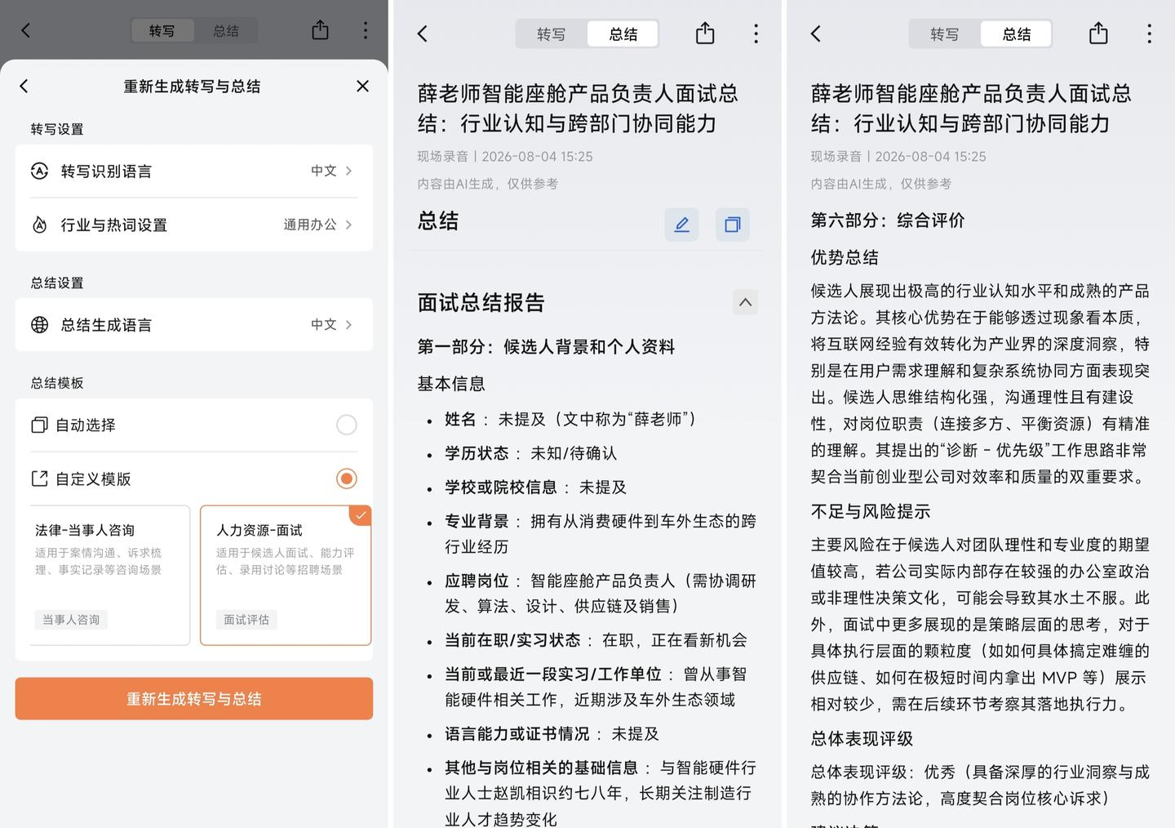The image size is (1175, 828).
Task: Tap the back arrow in right screen
Action: pyautogui.click(x=815, y=33)
